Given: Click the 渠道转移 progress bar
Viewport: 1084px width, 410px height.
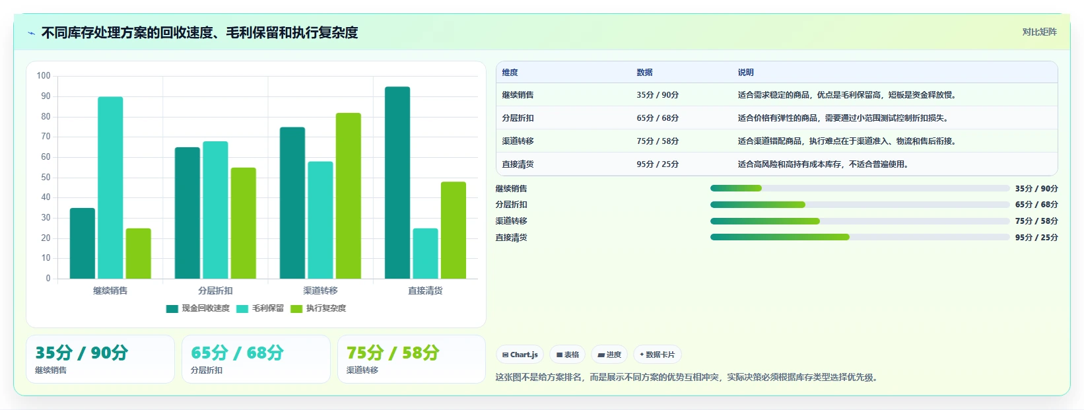Looking at the screenshot, I should [x=860, y=221].
